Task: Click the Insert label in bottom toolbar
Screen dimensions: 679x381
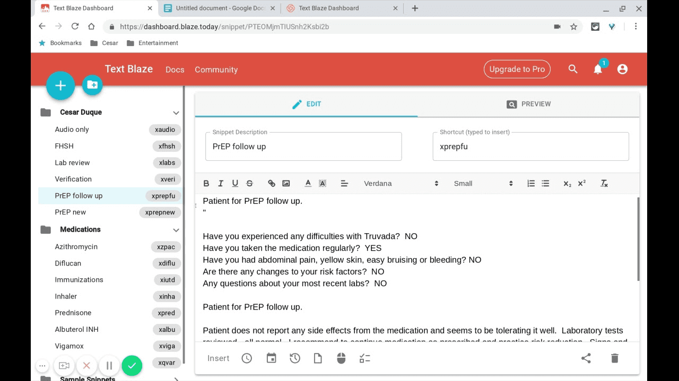Action: click(x=218, y=358)
